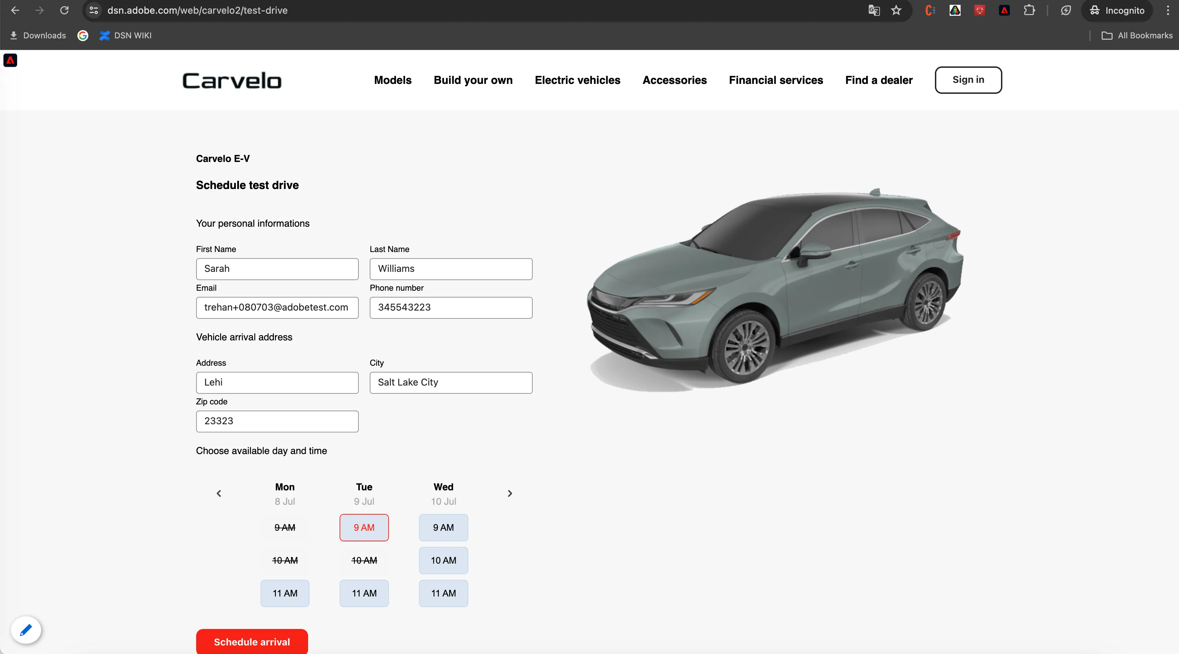Viewport: 1179px width, 654px height.
Task: Click the Zip code field
Action: coord(277,421)
